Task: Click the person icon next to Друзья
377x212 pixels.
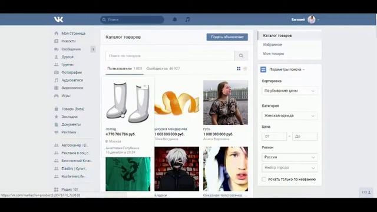Action: click(57, 57)
